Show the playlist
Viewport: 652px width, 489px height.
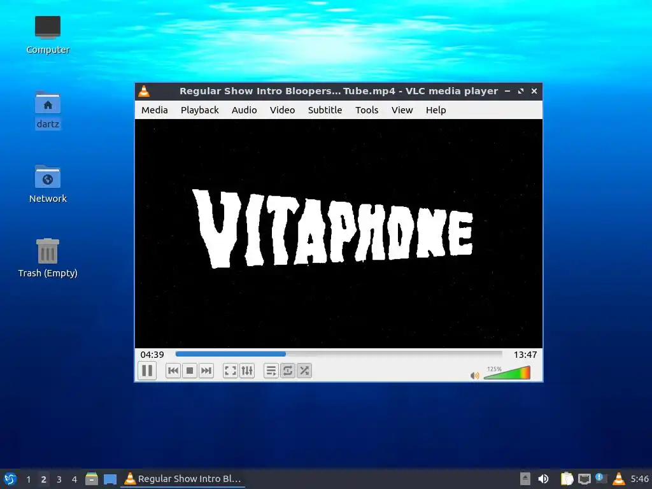pos(271,371)
